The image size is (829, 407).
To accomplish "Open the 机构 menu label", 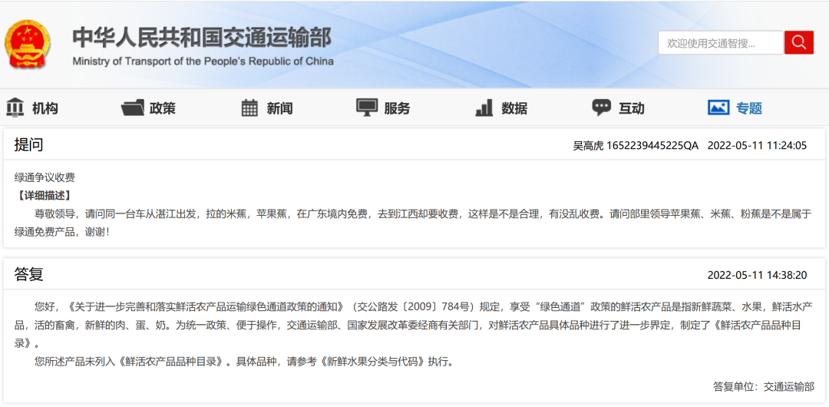I will tap(45, 108).
